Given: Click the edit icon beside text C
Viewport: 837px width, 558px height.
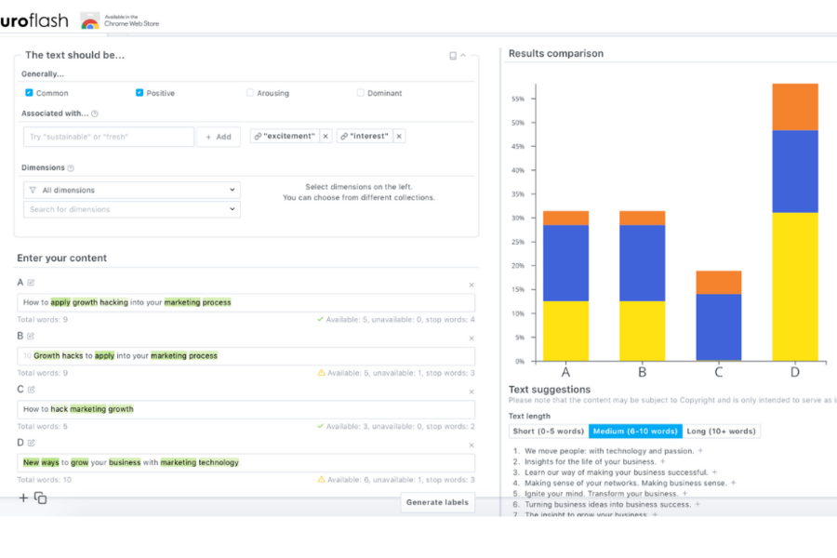Looking at the screenshot, I should click(31, 390).
